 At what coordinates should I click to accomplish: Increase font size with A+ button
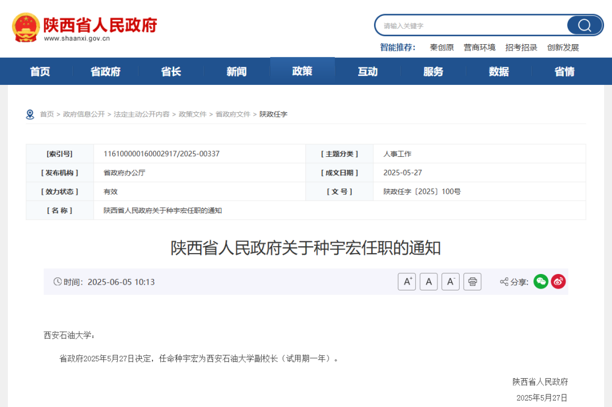click(x=407, y=281)
